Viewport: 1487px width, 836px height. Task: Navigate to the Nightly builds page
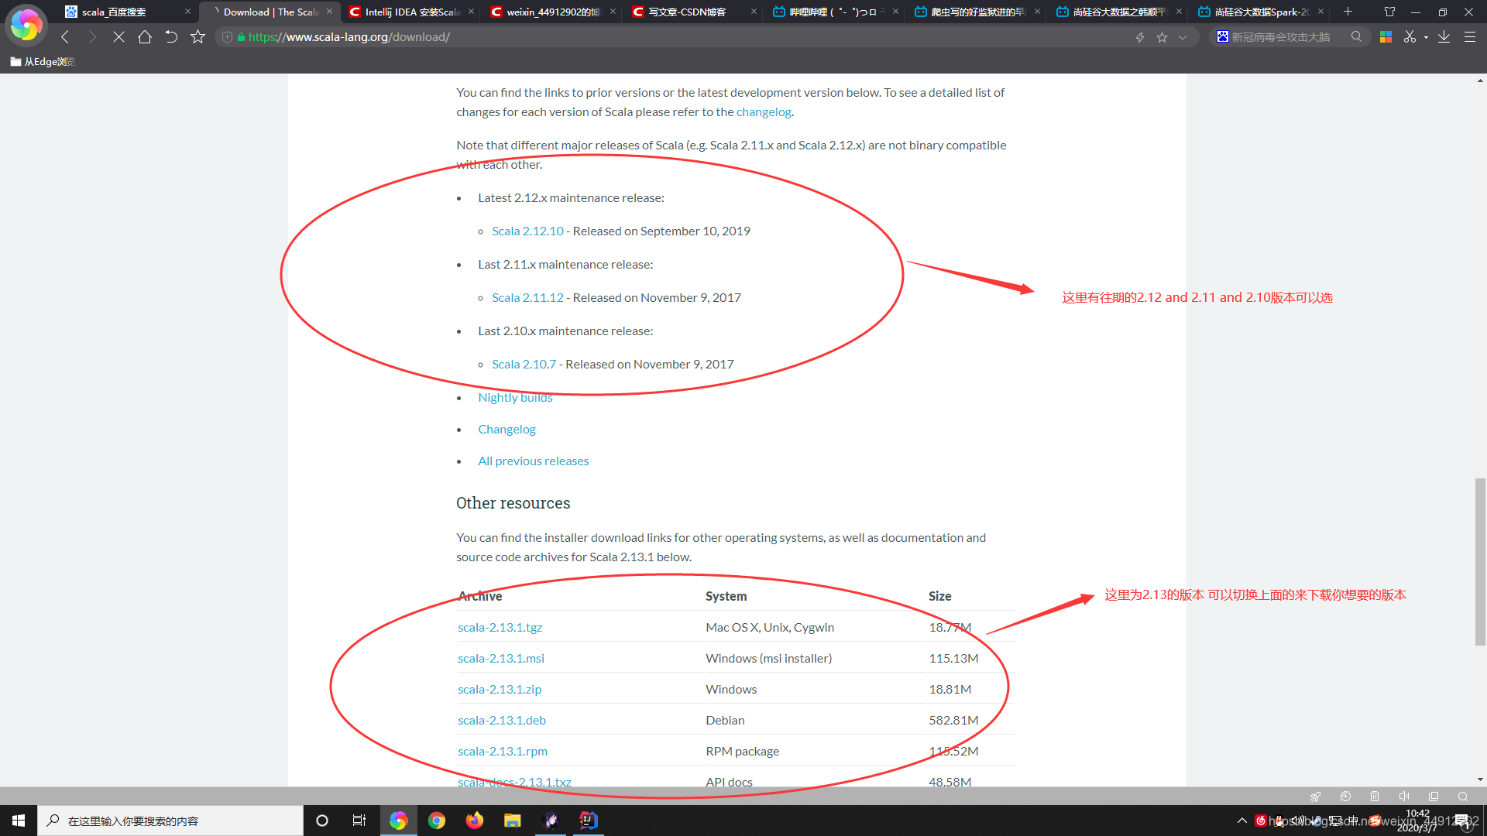coord(515,397)
